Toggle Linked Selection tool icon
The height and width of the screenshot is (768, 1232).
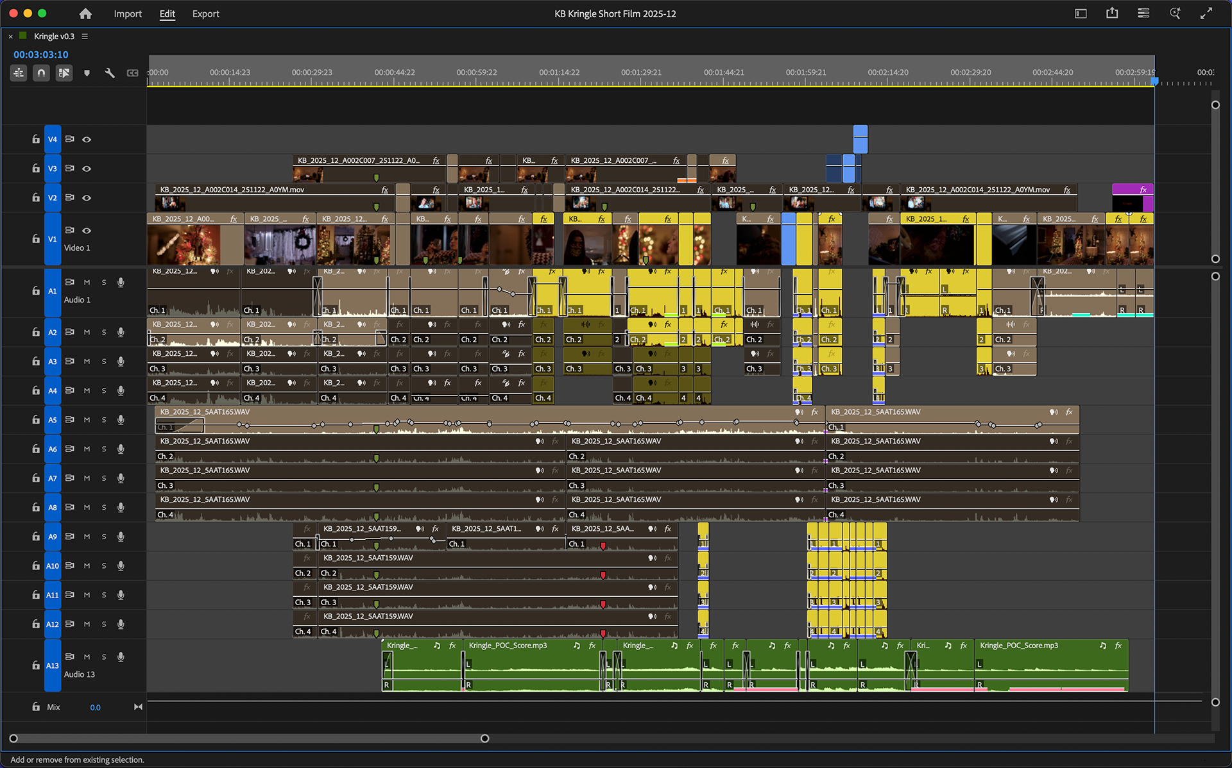pos(64,73)
